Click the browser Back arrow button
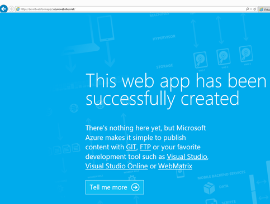The width and height of the screenshot is (270, 204). [3, 9]
